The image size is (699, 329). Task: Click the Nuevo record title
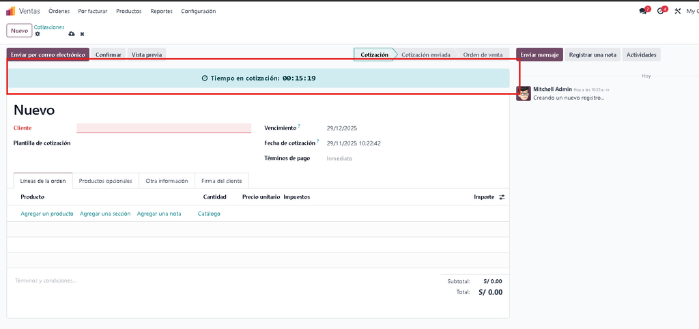coord(34,110)
